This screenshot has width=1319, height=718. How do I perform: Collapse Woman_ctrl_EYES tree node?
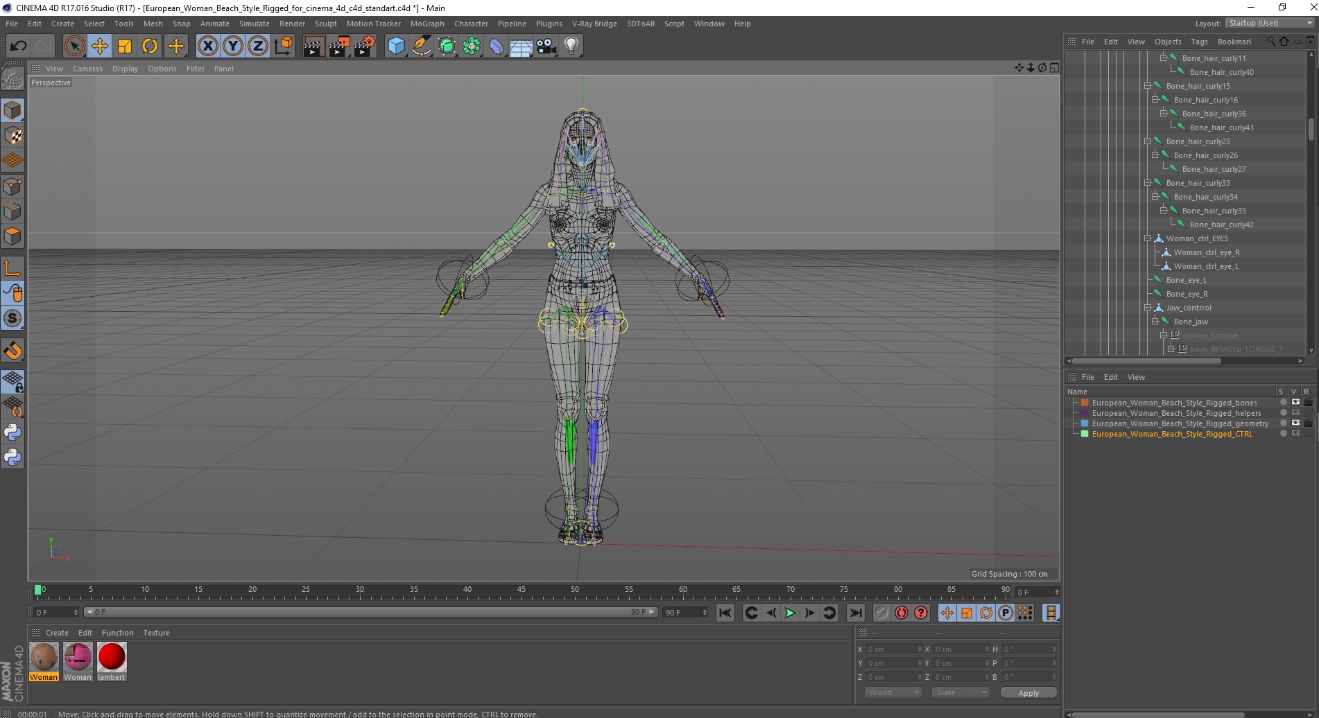point(1147,238)
